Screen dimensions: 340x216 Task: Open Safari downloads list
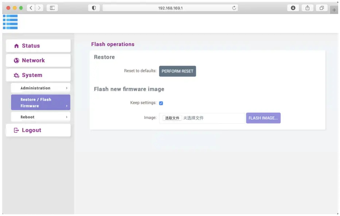tap(293, 8)
